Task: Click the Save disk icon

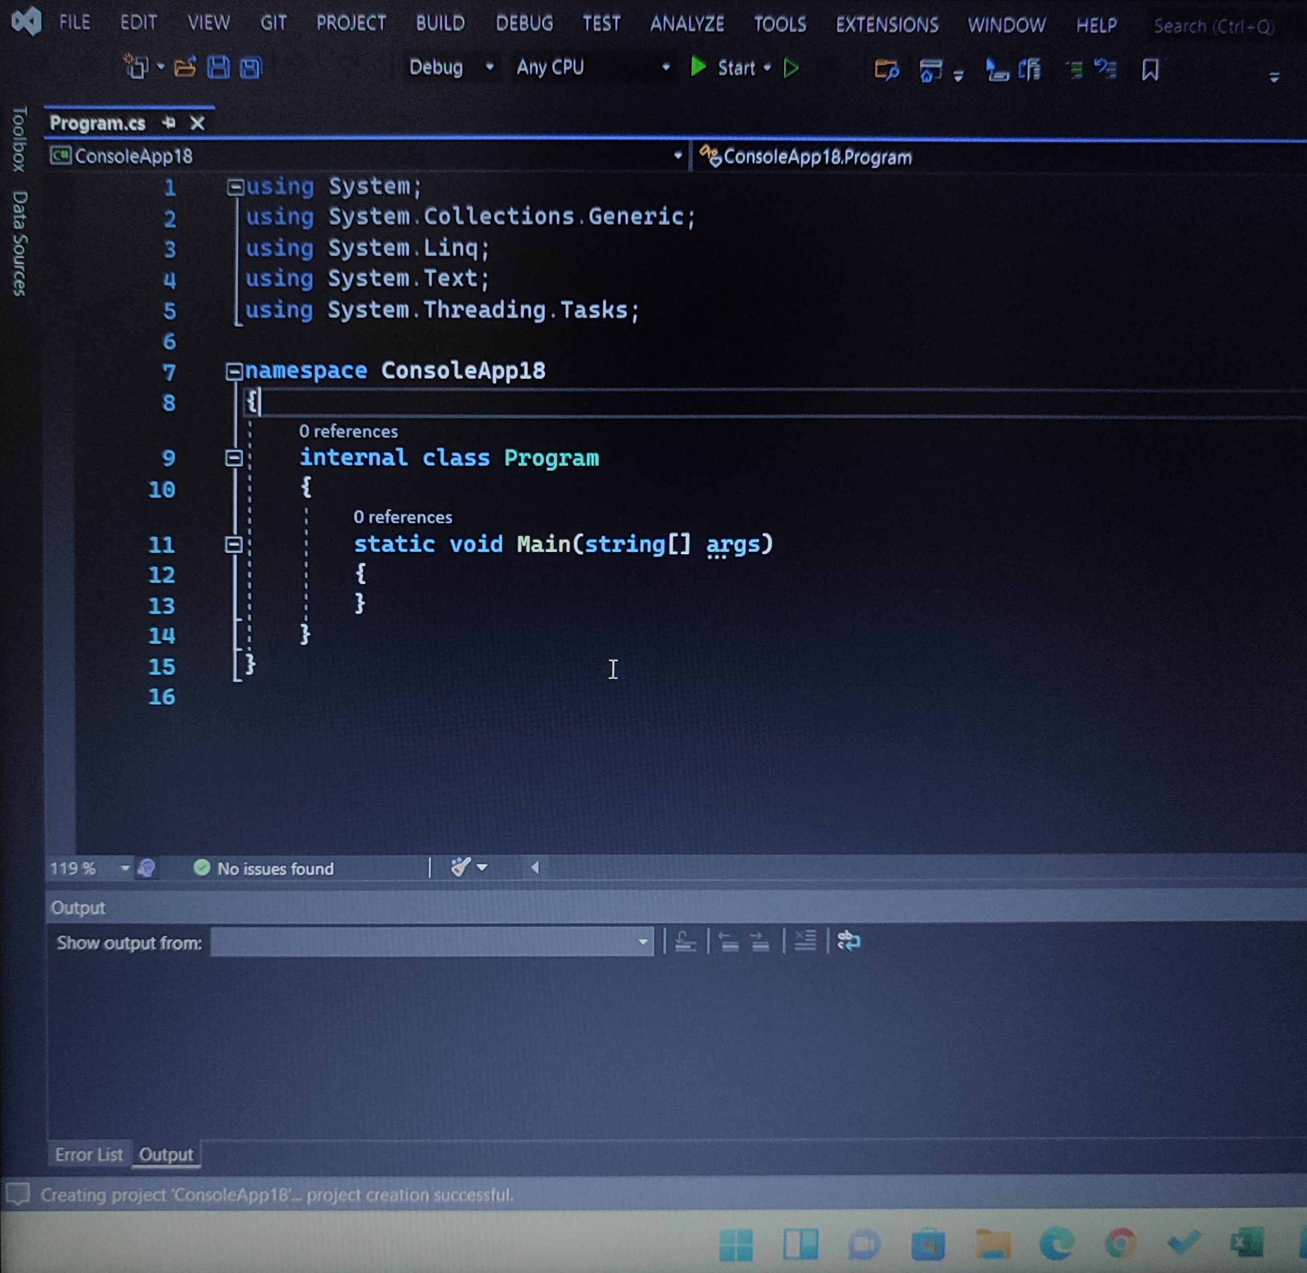Action: (218, 68)
